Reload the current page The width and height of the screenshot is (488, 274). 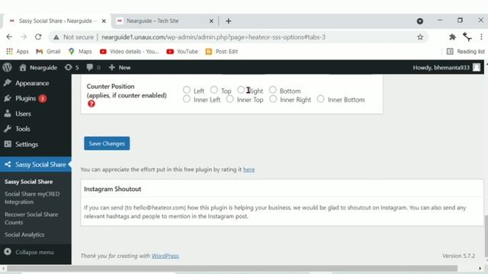pos(38,37)
